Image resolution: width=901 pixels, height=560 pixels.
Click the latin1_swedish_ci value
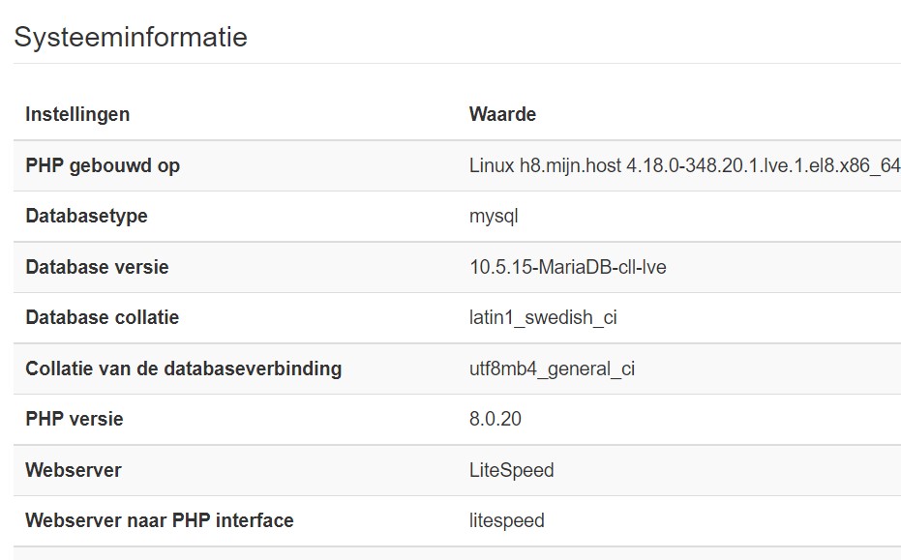tap(543, 317)
